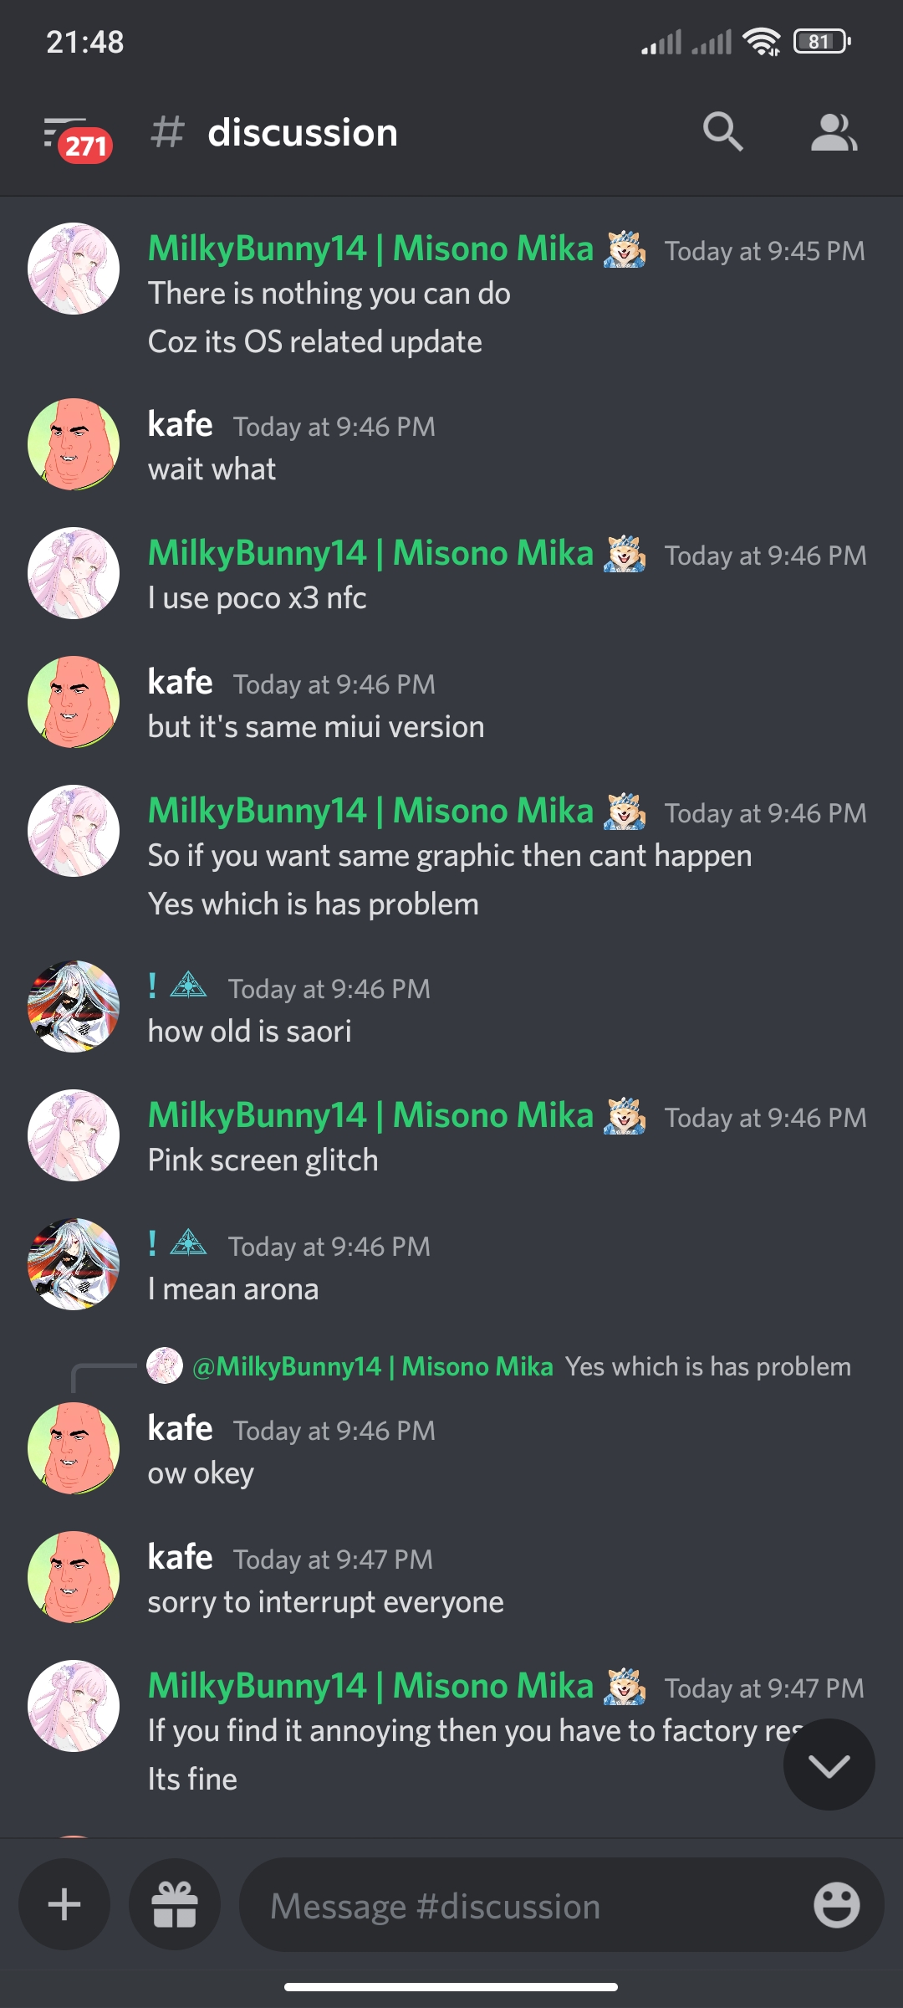Show the member list icon
Viewport: 903px width, 2008px height.
click(834, 132)
